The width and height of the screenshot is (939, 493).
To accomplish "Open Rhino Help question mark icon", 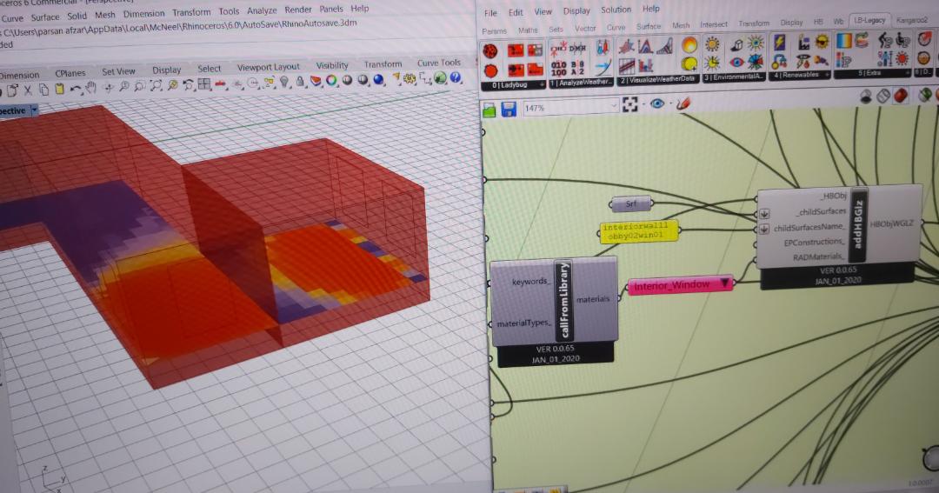I will tap(456, 77).
